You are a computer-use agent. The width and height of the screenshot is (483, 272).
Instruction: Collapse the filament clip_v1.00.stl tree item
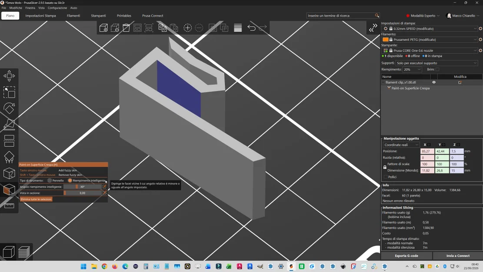[383, 82]
